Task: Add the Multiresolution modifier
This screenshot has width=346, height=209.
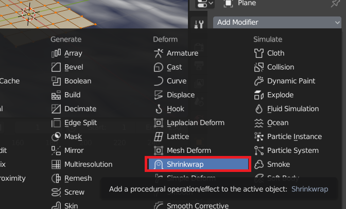Action: (82, 164)
